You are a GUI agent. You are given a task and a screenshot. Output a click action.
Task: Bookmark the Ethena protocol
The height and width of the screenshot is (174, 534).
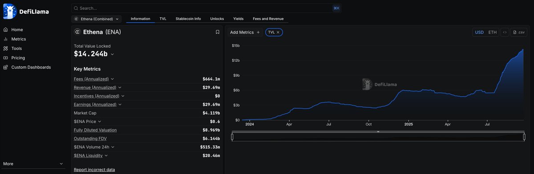pos(217,32)
